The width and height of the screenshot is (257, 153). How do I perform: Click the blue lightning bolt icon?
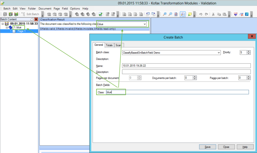tap(247, 14)
